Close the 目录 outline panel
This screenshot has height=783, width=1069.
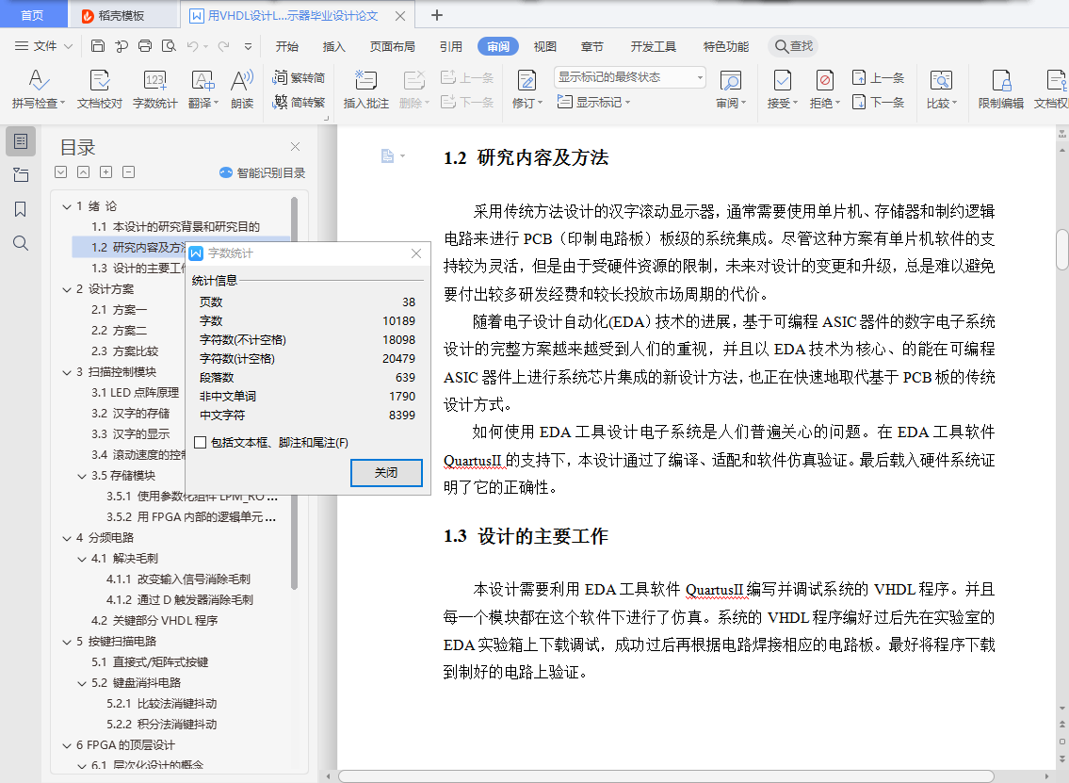[295, 147]
